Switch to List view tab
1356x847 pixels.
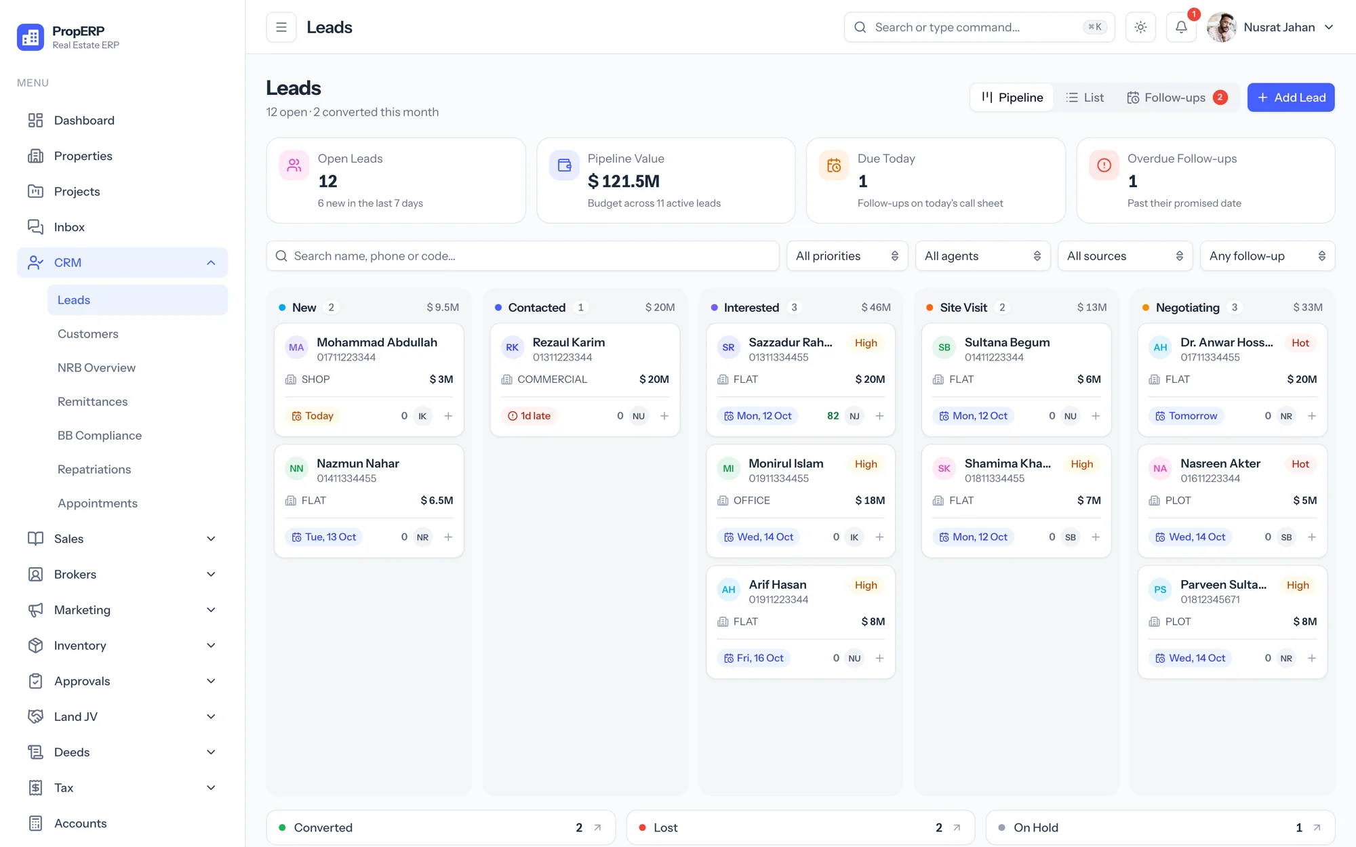pyautogui.click(x=1085, y=98)
